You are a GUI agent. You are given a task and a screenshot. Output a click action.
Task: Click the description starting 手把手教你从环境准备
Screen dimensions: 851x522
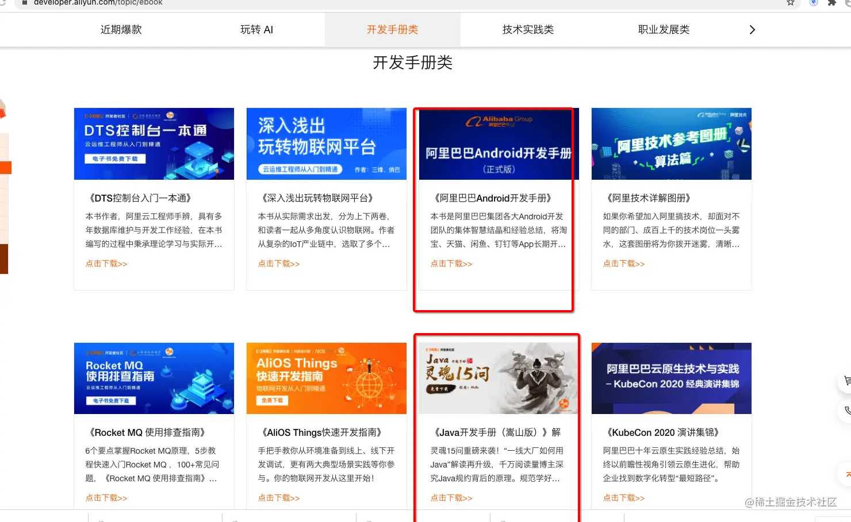click(x=327, y=465)
